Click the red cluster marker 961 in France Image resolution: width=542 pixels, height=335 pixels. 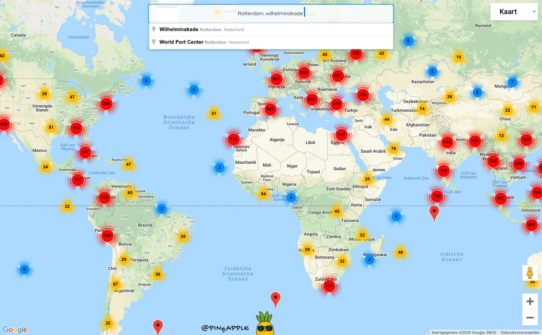pyautogui.click(x=276, y=79)
